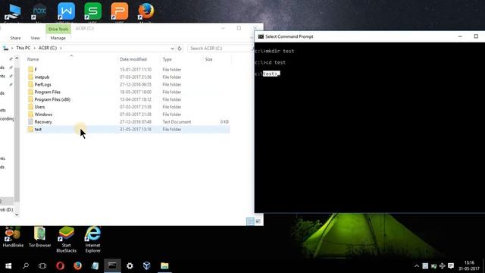Click navigation pane scroll up arrow

pyautogui.click(x=17, y=58)
